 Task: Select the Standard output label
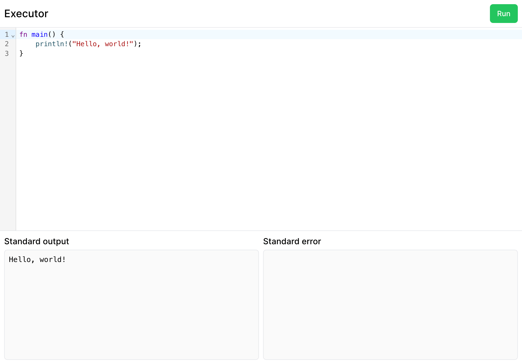[x=36, y=241]
